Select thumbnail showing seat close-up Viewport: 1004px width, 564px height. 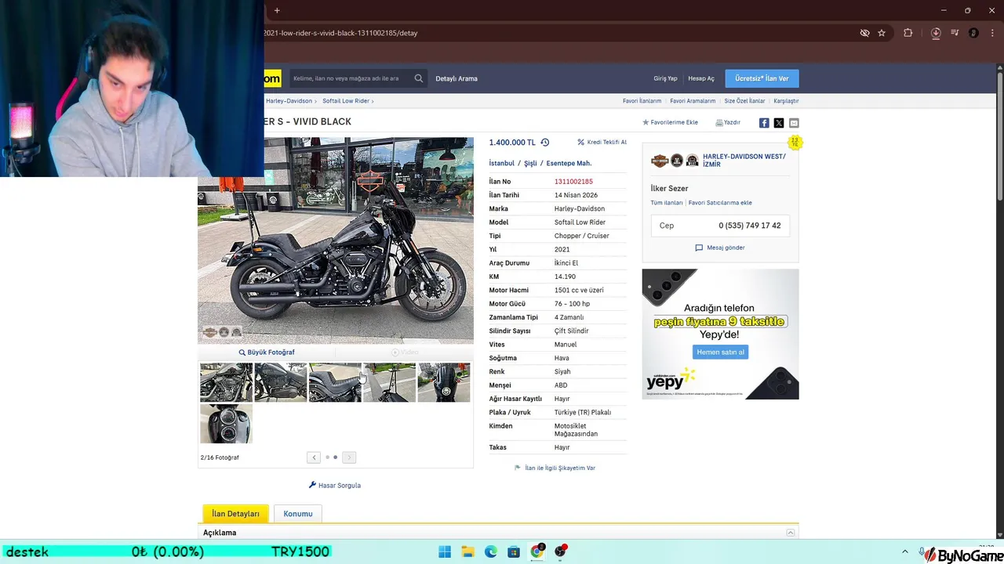[335, 382]
